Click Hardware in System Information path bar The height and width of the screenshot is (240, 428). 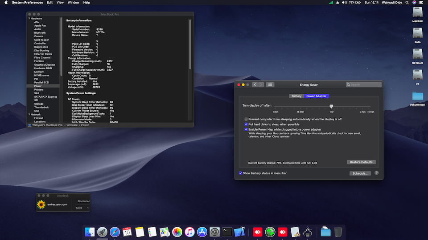71,125
